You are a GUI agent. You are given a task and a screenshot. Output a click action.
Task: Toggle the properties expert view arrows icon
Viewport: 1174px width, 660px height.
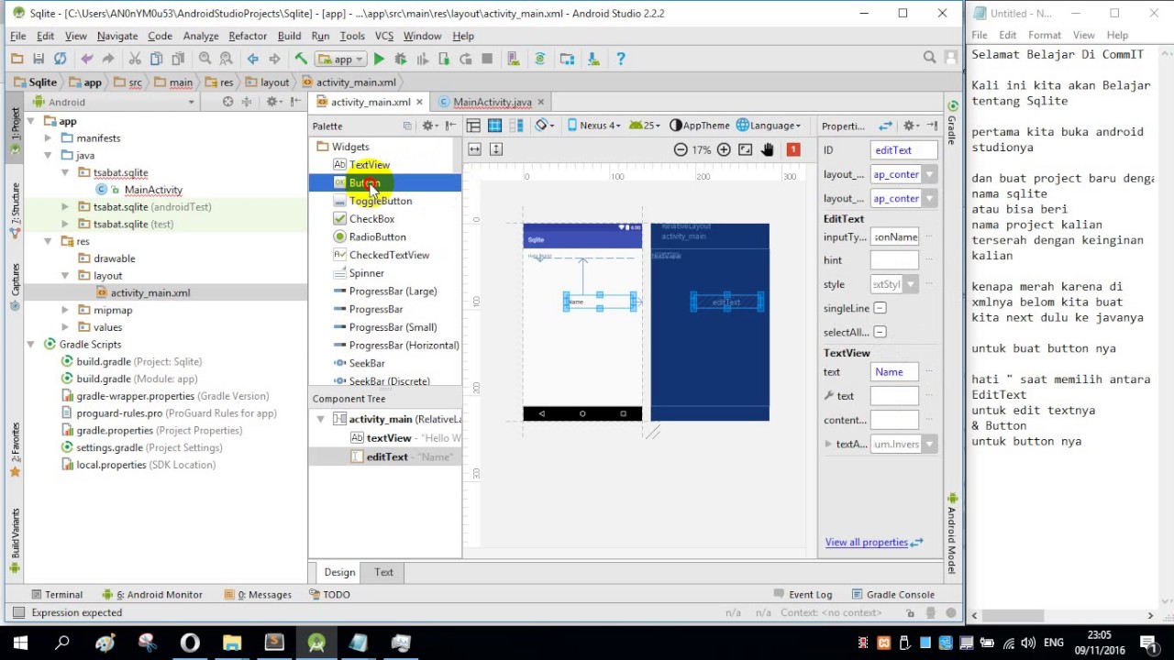click(x=886, y=126)
